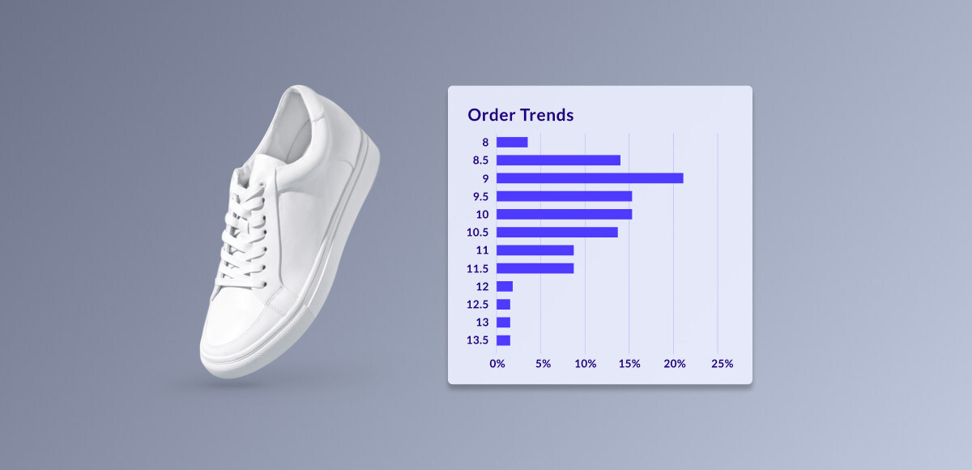
Task: Select the bar for size 8
Action: pos(512,142)
